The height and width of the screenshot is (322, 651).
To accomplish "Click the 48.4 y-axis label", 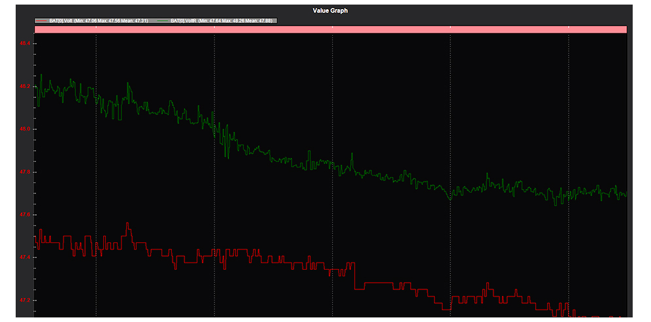I will coord(25,44).
